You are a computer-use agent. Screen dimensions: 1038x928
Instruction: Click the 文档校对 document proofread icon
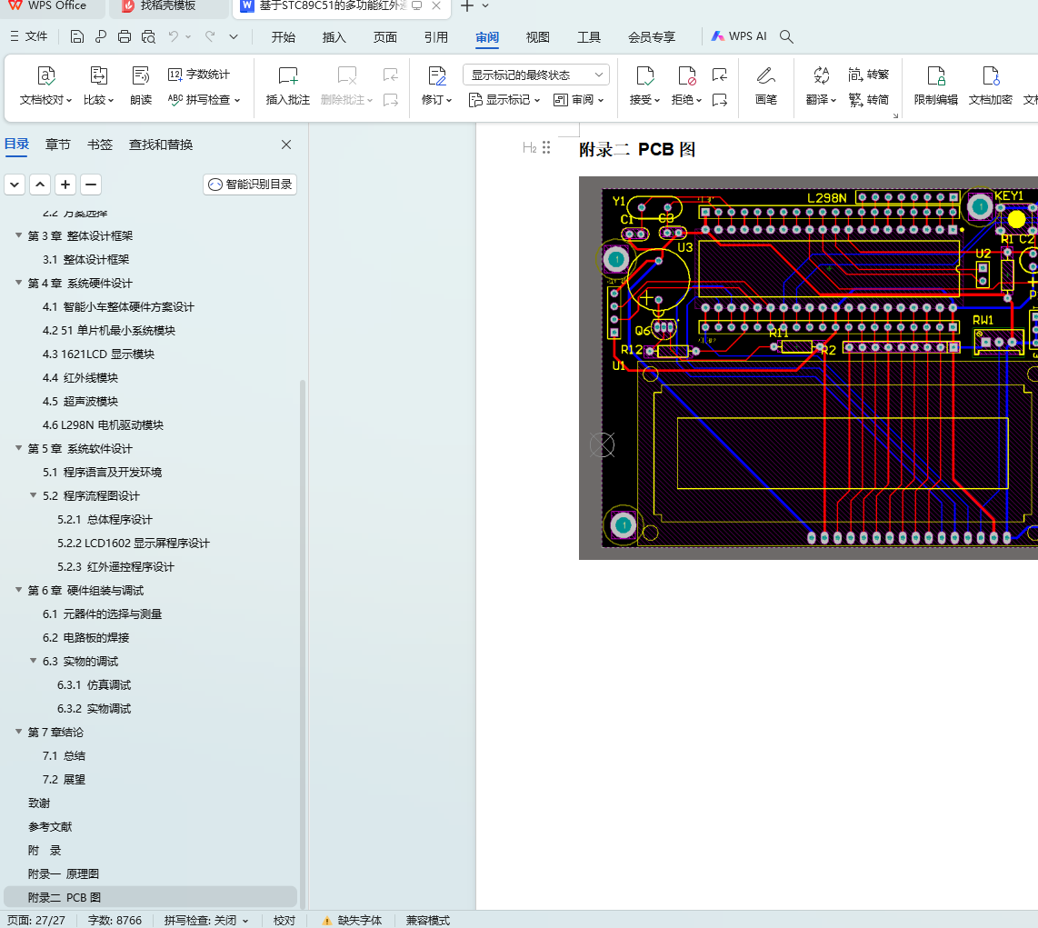(x=46, y=76)
